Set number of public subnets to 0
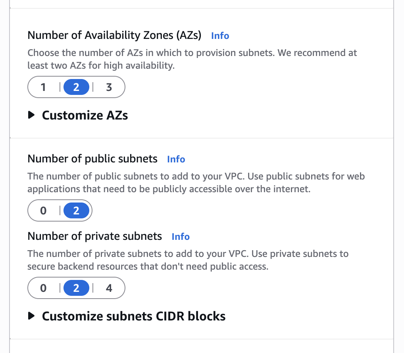Screen dimensions: 404x353 43,210
